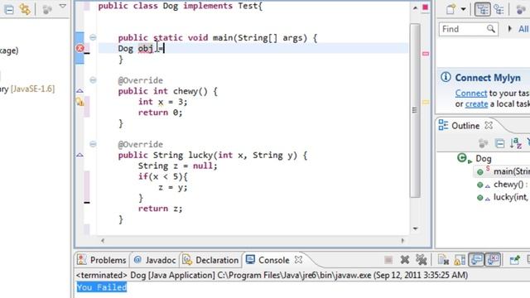Image resolution: width=530 pixels, height=298 pixels.
Task: Click editor horizontal scroll left arrow
Action: click(103, 241)
